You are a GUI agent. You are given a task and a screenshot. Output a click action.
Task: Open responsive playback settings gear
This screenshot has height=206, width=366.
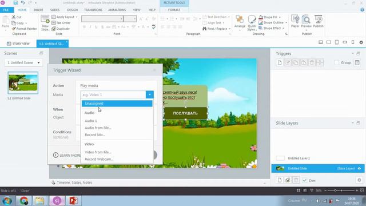point(361,42)
